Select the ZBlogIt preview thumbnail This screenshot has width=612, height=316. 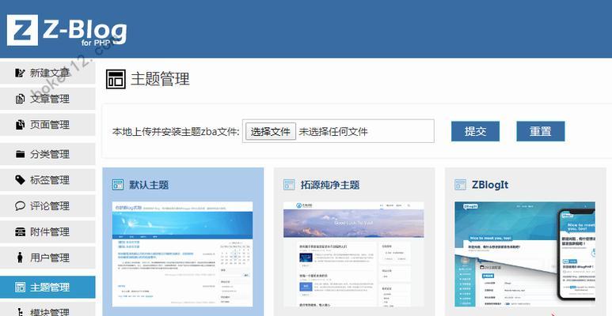pyautogui.click(x=525, y=254)
